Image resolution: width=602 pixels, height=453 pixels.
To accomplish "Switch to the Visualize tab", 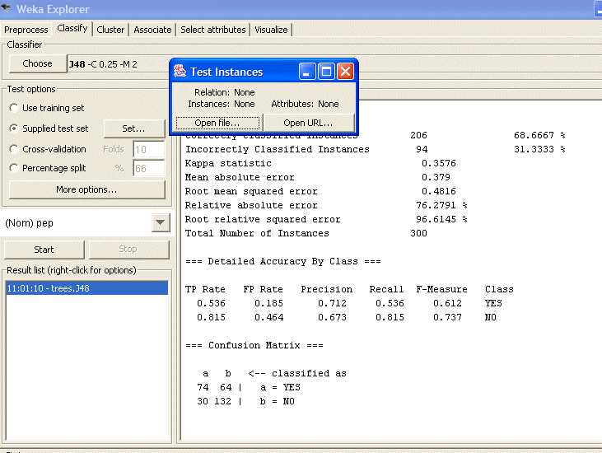I will (x=271, y=30).
